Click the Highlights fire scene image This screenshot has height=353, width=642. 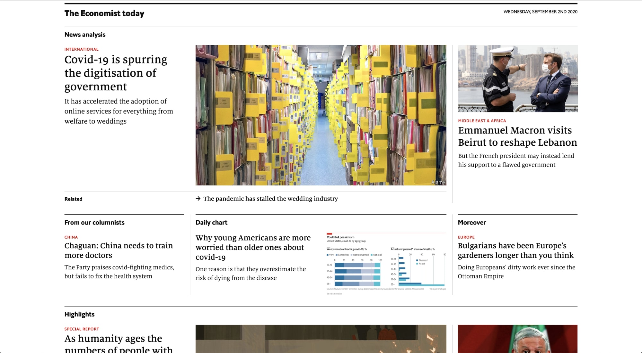pos(321,339)
